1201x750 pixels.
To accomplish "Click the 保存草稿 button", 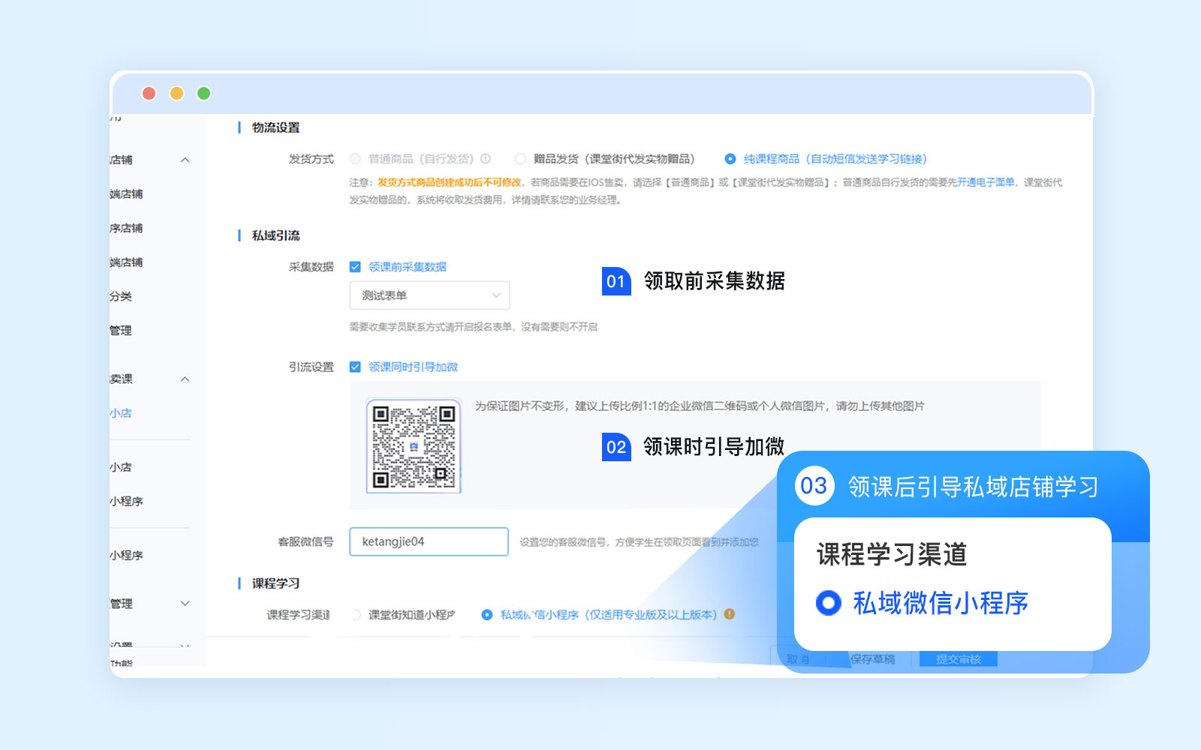I will 872,659.
